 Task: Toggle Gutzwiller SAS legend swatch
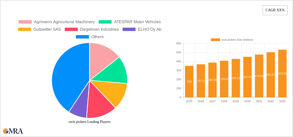tap(24, 29)
